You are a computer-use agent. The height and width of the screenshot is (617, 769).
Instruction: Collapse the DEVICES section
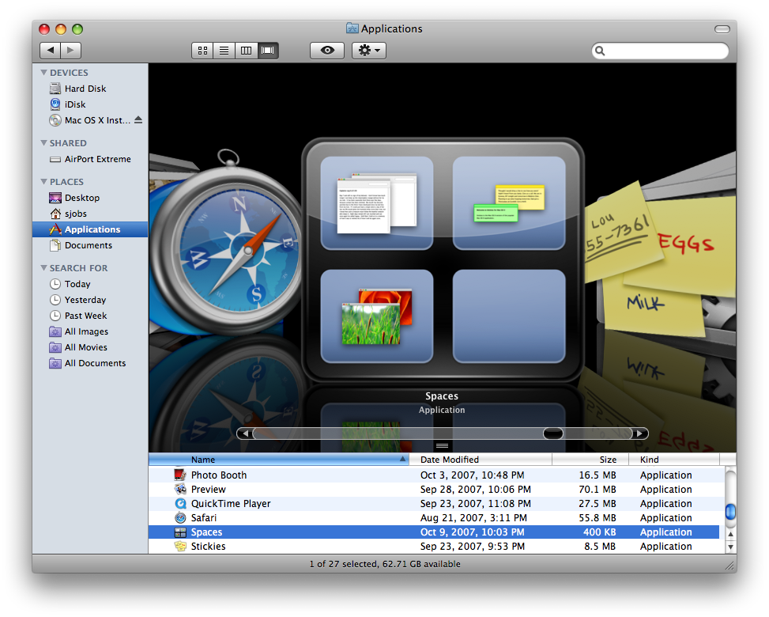tap(43, 73)
